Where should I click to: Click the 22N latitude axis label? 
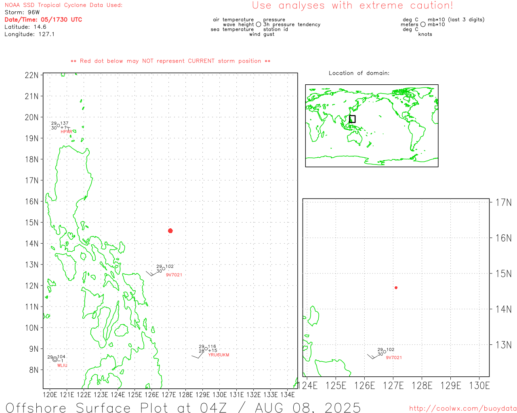(x=32, y=75)
